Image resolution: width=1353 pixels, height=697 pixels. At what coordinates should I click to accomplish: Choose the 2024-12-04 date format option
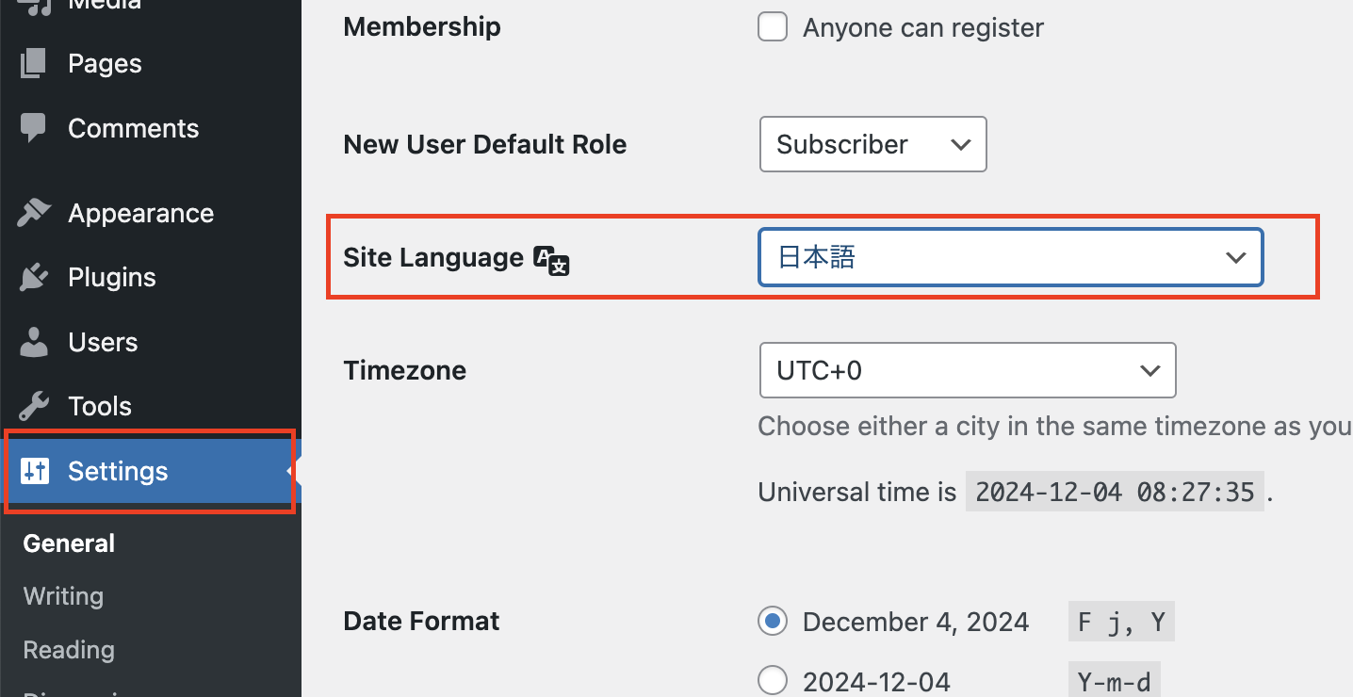coord(773,681)
